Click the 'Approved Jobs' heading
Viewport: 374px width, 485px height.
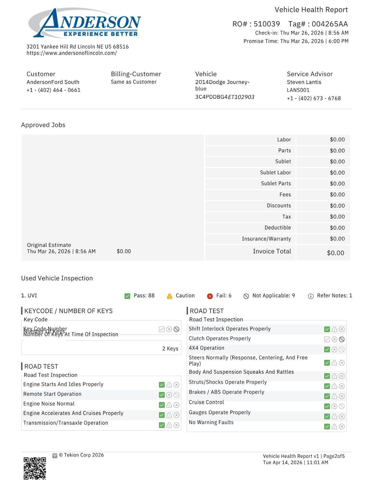[43, 125]
